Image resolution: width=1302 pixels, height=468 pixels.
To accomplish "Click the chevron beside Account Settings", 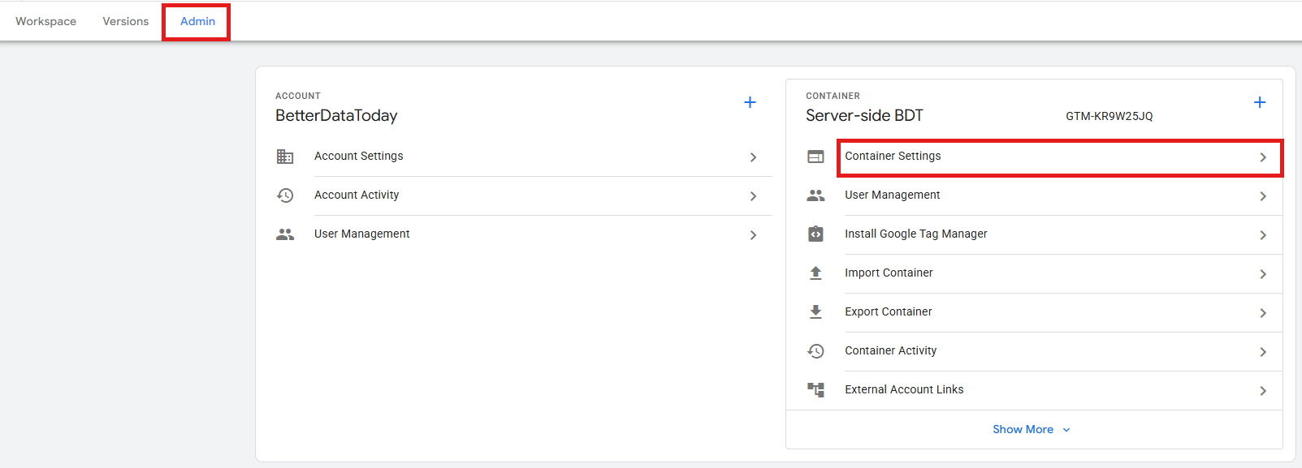I will point(754,157).
